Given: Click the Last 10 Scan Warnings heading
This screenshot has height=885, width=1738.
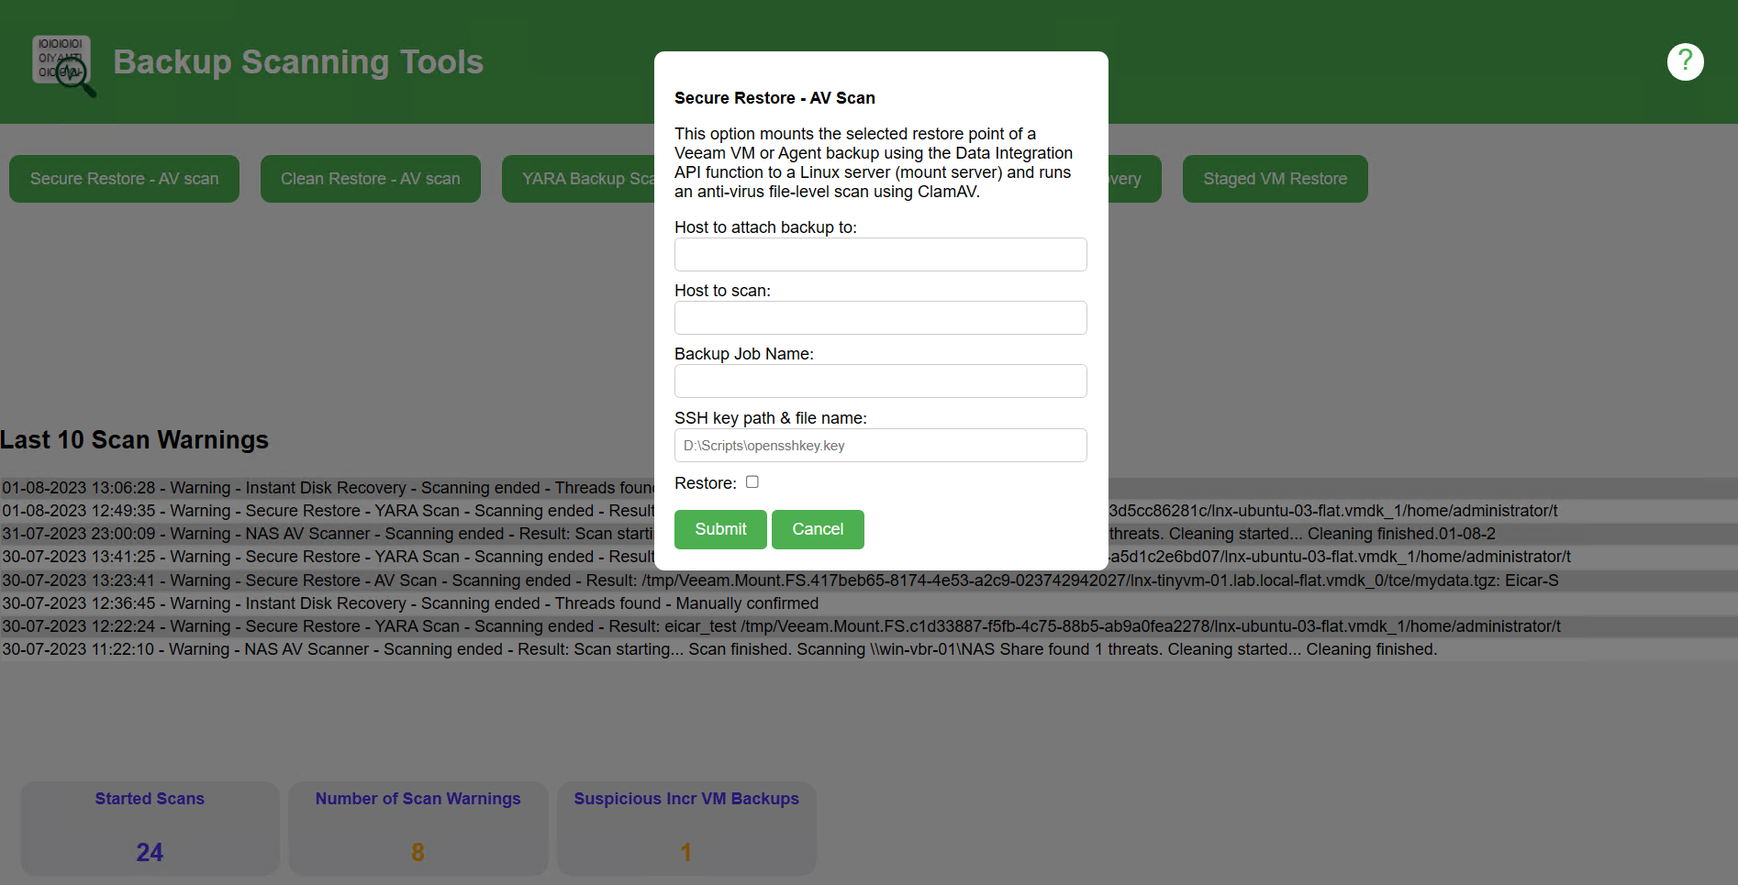Looking at the screenshot, I should (x=134, y=440).
